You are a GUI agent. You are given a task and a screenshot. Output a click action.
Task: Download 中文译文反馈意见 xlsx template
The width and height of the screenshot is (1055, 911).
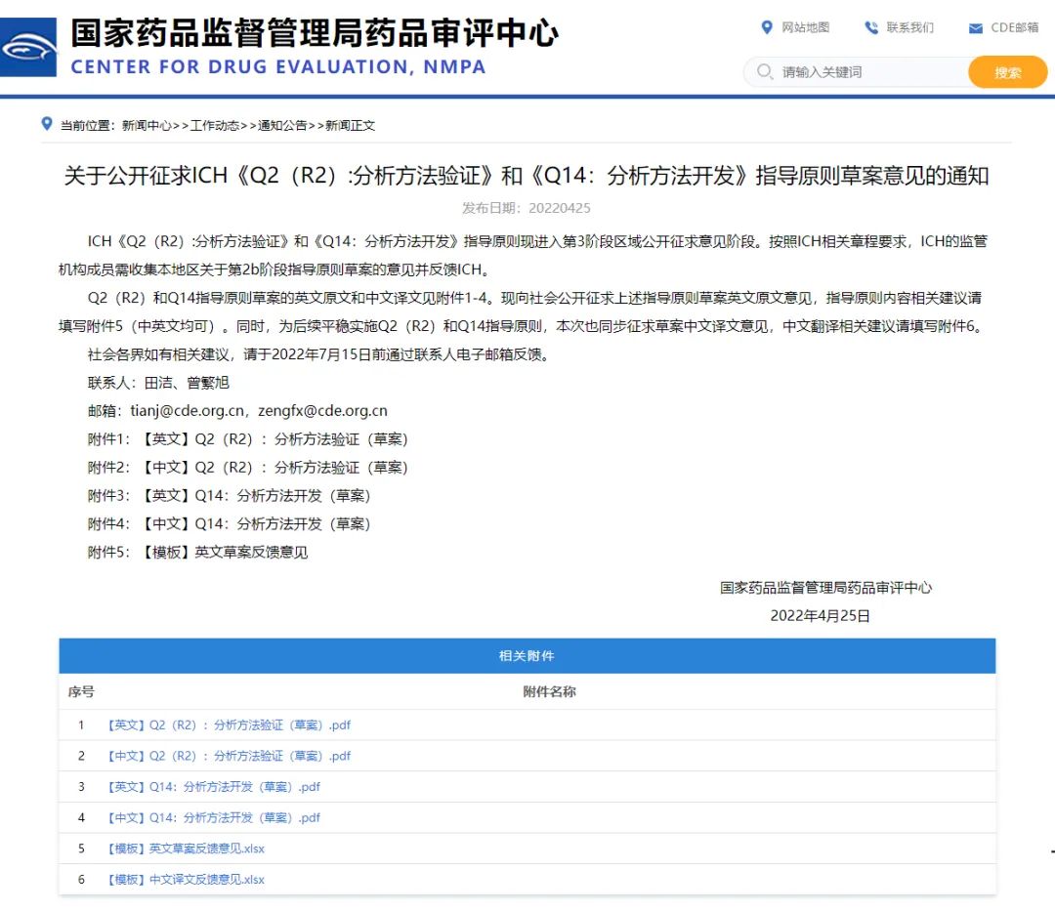pos(186,880)
